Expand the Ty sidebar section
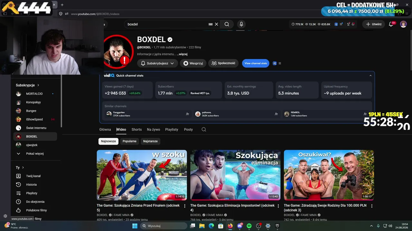412x231 pixels. coord(20,167)
